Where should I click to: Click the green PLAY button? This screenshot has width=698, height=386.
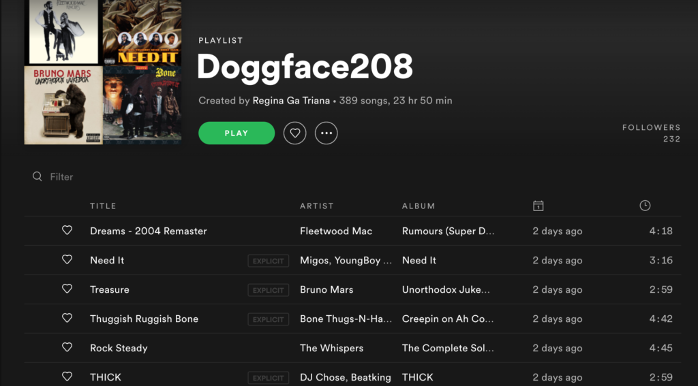(x=237, y=133)
